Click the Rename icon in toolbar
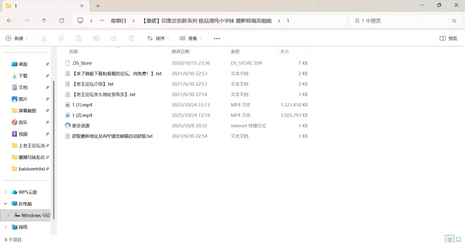The width and height of the screenshot is (465, 243). point(96,38)
